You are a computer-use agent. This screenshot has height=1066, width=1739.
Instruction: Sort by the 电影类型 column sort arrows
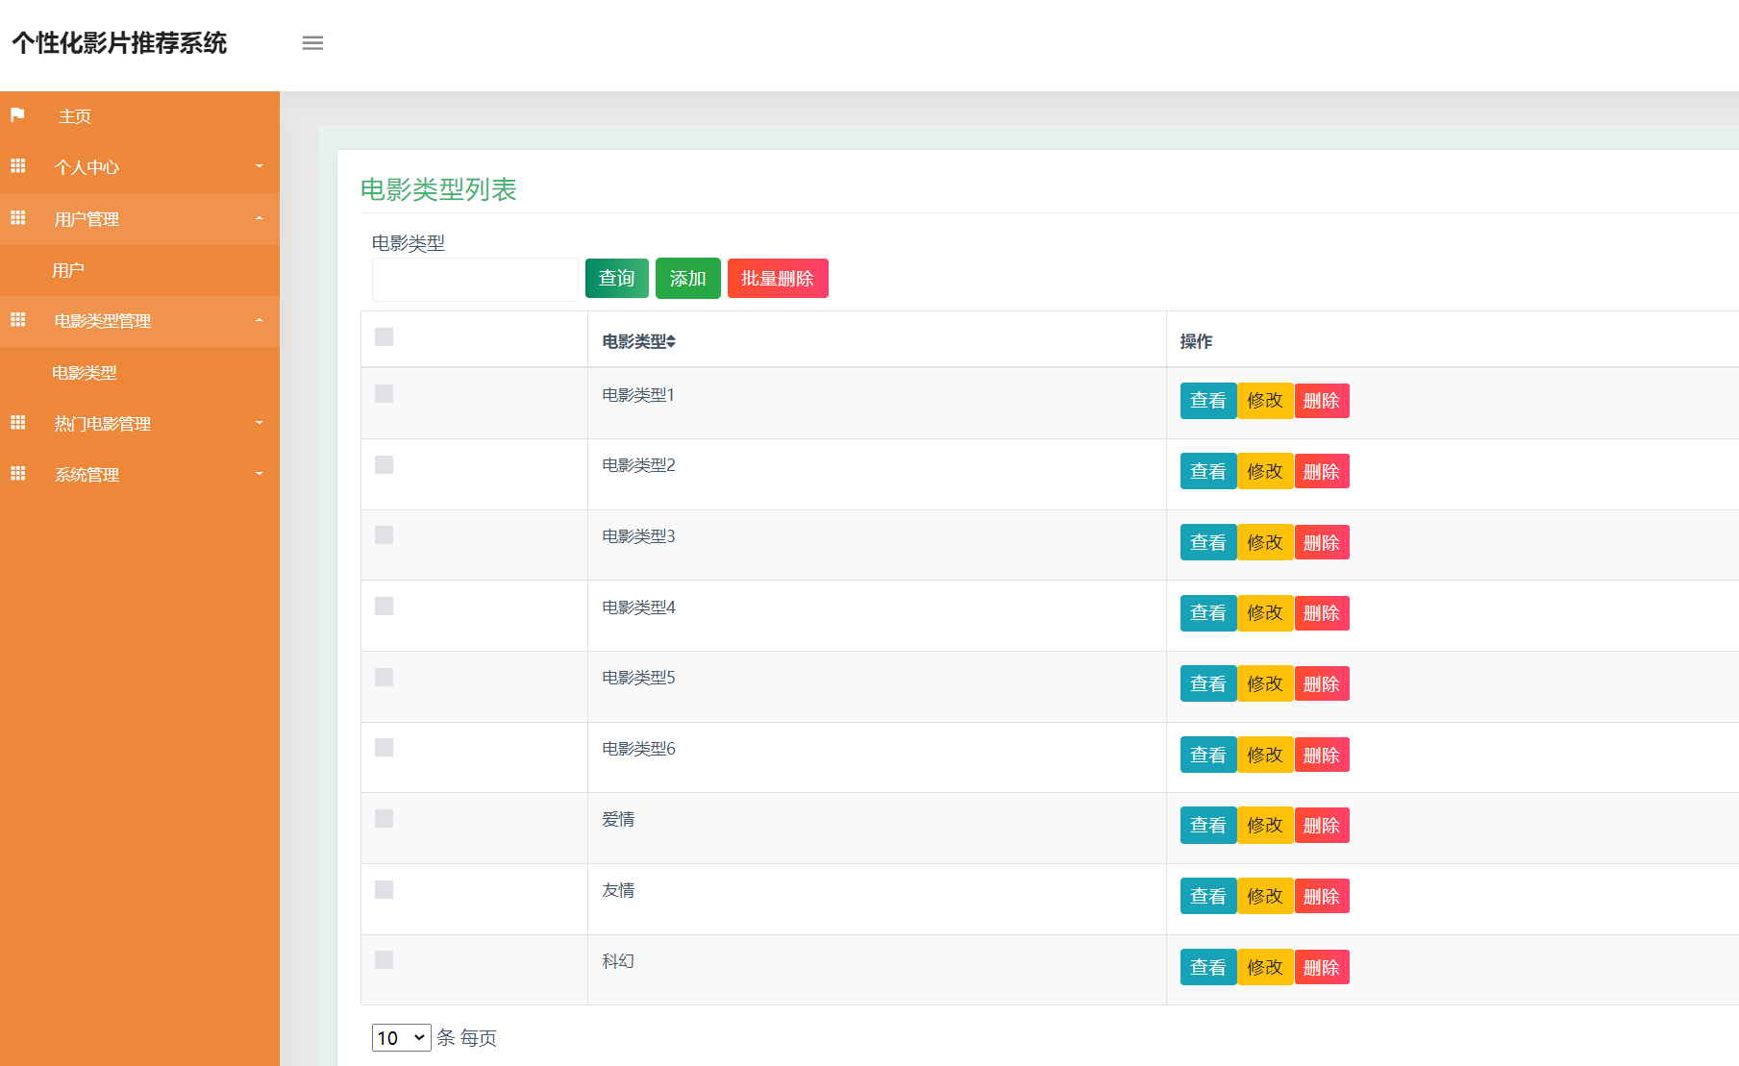671,341
